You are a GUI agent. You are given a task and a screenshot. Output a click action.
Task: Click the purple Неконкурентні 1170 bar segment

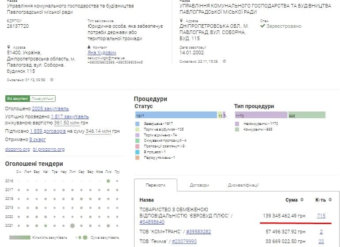(x=261, y=115)
